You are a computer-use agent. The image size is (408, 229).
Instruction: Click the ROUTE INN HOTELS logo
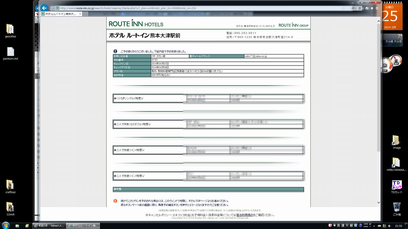click(136, 24)
